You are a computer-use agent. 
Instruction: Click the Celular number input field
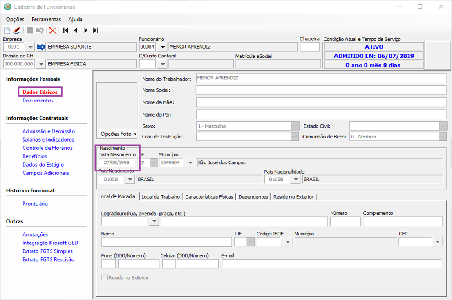pos(197,264)
